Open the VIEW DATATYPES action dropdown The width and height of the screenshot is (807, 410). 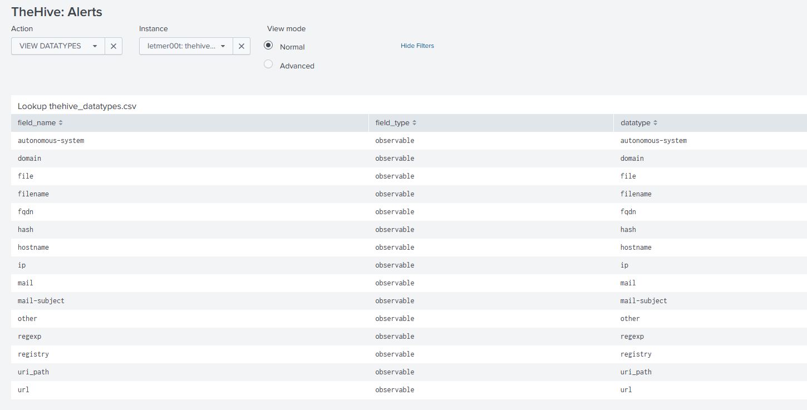(58, 46)
